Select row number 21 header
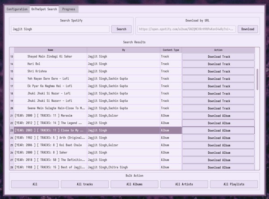269x199 pixels. [x=12, y=116]
